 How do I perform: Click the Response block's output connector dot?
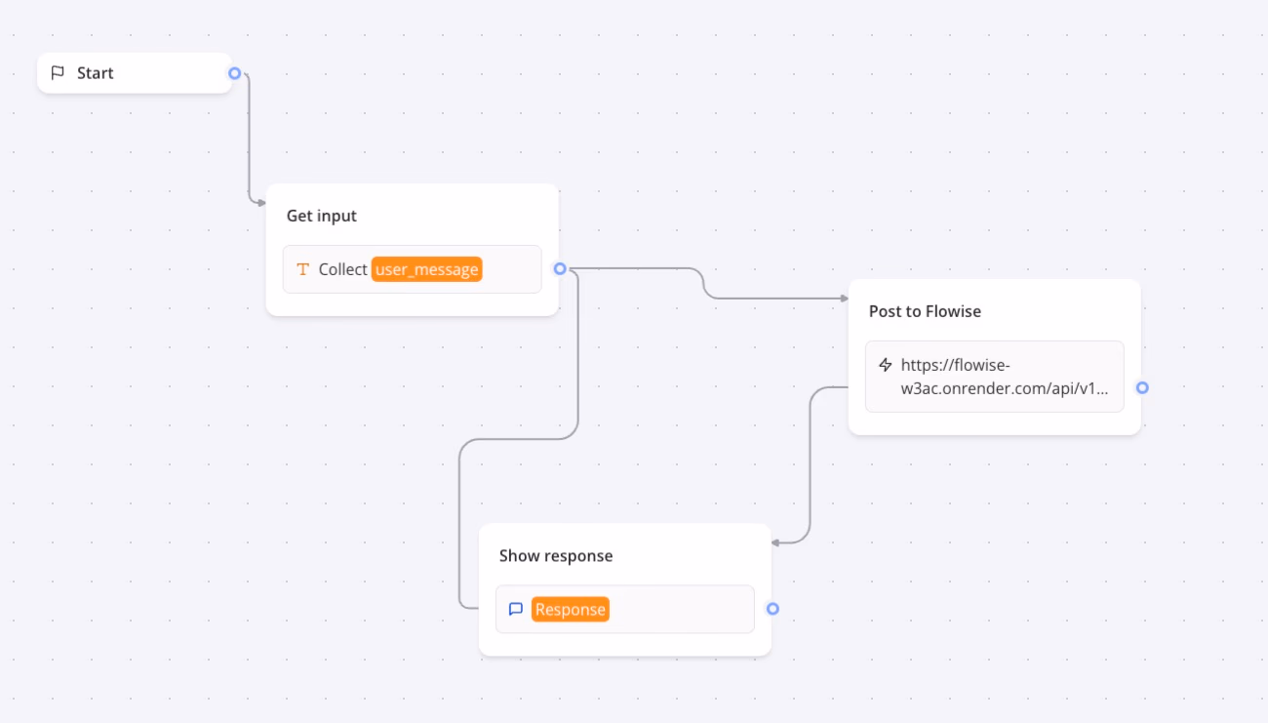pos(773,609)
